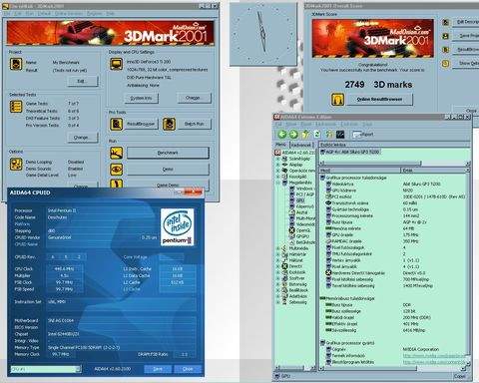Open Report from the AIDA64 toolbar
Image resolution: width=479 pixels, height=383 pixels.
(363, 135)
